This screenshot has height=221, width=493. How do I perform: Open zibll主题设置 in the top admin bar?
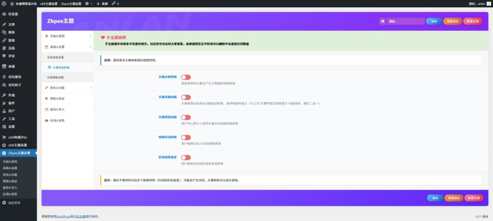49,4
